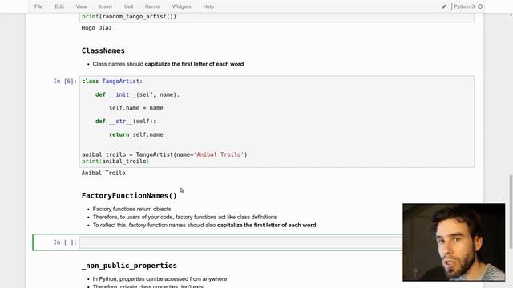Open the Cell menu
This screenshot has height=288, width=513.
tap(128, 6)
